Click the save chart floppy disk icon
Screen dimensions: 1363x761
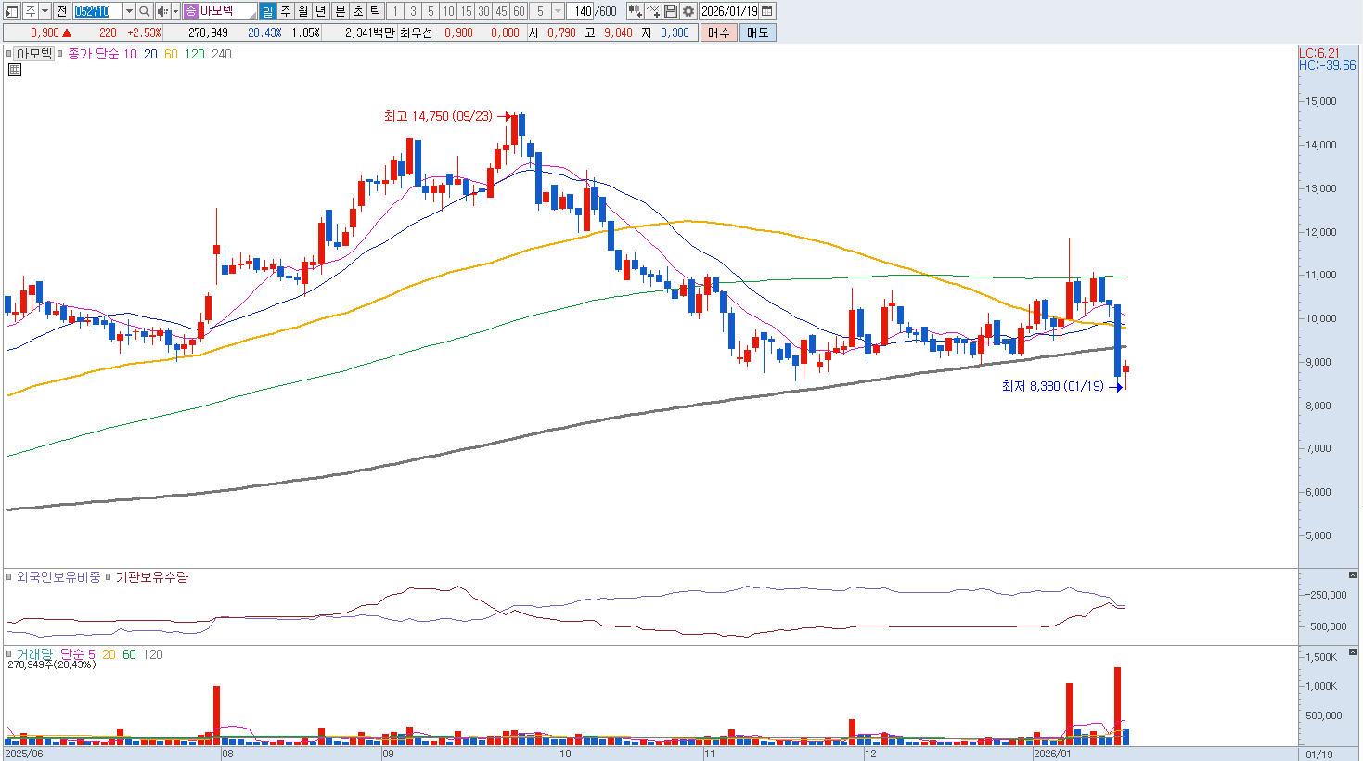671,11
